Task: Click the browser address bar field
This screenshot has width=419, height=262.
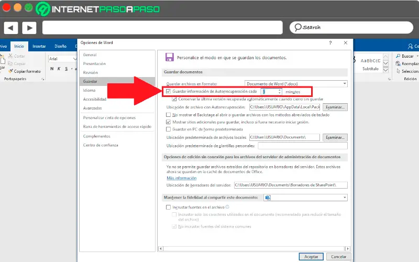Action: pos(162,28)
